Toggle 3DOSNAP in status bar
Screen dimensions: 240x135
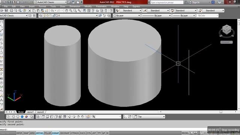(64, 133)
